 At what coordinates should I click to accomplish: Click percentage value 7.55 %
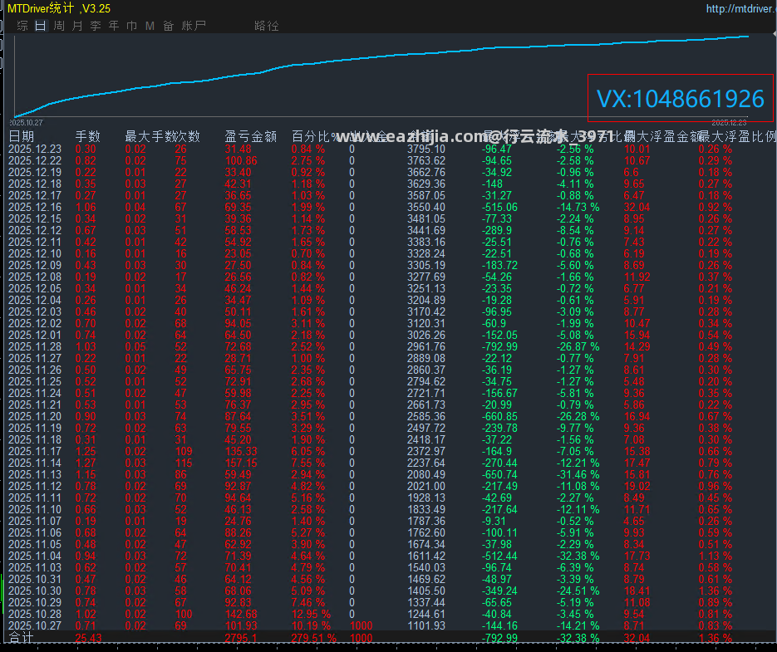coord(307,463)
